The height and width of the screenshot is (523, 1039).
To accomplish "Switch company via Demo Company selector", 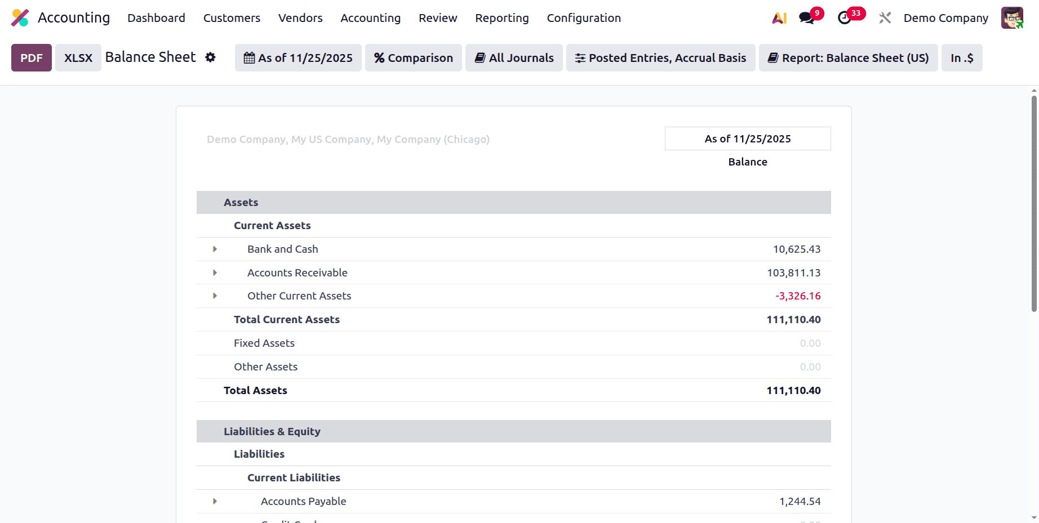I will click(x=945, y=18).
